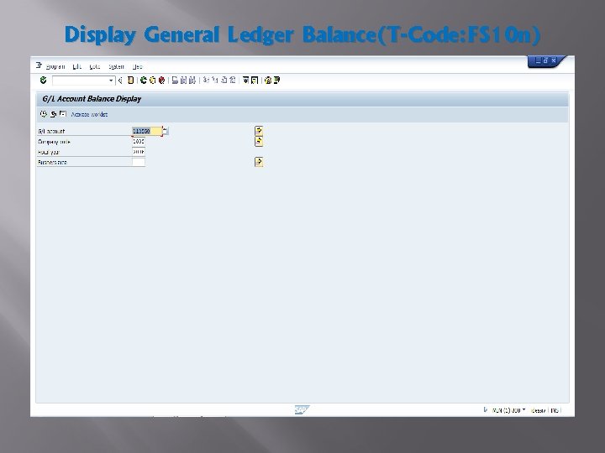605x453 pixels.
Task: Open multiple selection for Company code
Action: point(259,142)
